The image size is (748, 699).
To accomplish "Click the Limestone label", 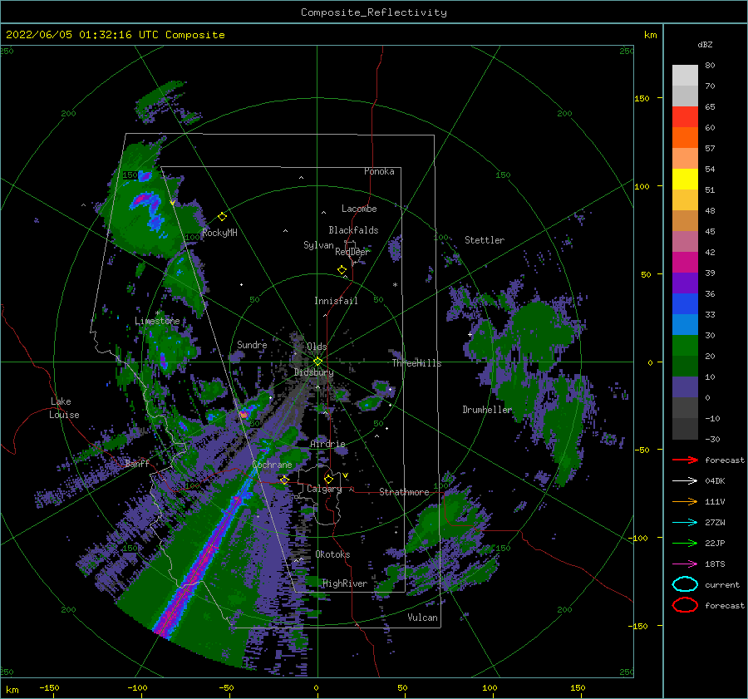I will 157,321.
